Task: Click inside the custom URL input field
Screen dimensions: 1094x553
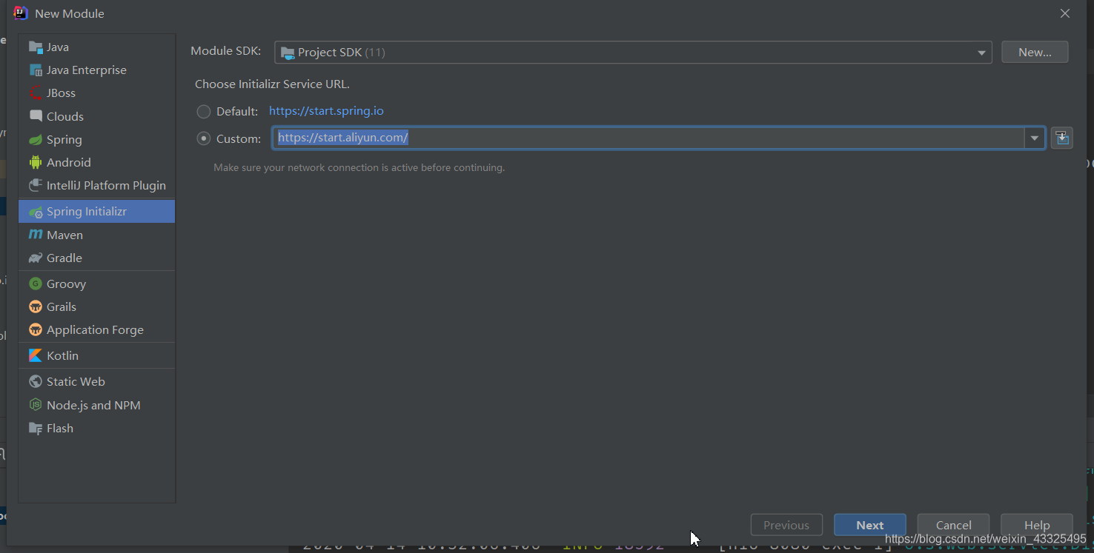Action: [x=649, y=138]
